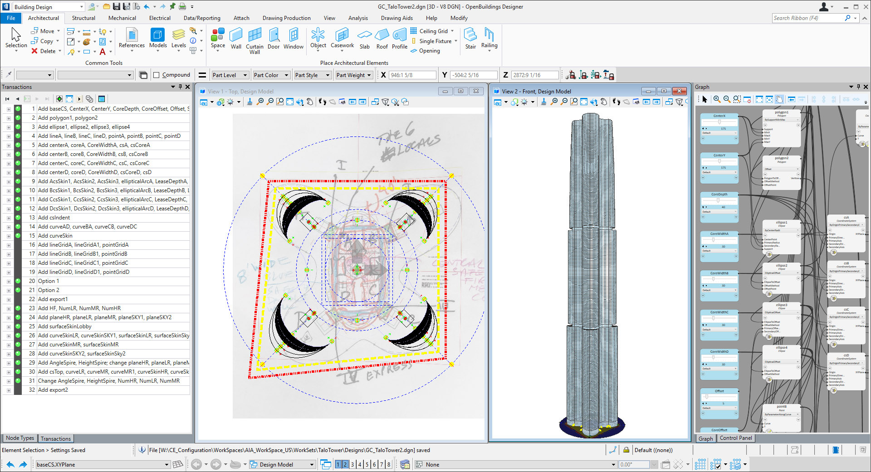Switch to the Node Types tab
This screenshot has height=472, width=871.
pyautogui.click(x=20, y=438)
